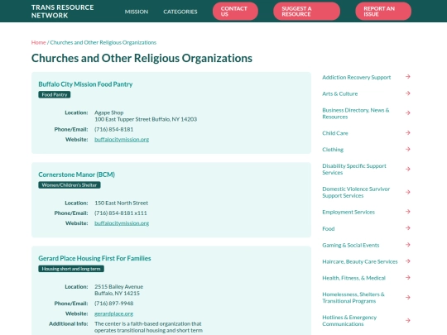Click arrow beside Hotlines & Emergency Communications
Image resolution: width=447 pixels, height=335 pixels.
[x=408, y=320]
